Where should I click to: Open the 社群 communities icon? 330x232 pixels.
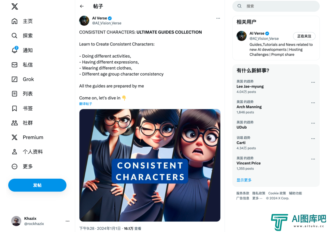pos(14,123)
